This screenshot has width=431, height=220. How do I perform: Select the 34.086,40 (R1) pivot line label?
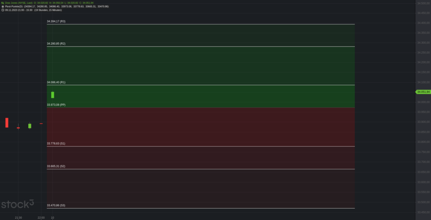56,82
